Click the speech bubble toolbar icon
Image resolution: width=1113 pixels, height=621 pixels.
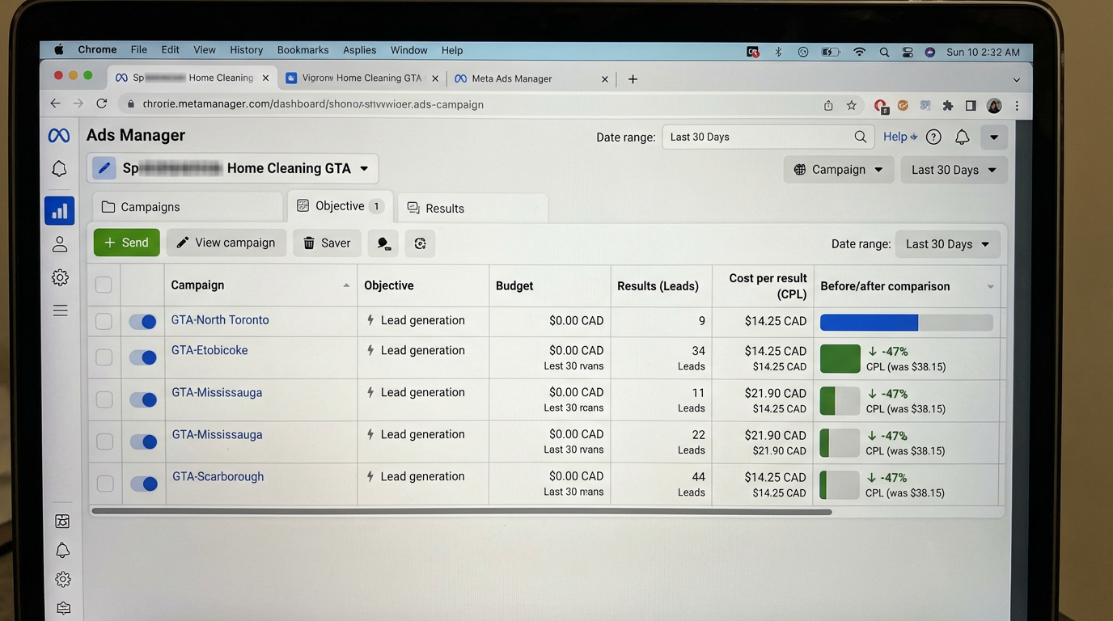coord(383,243)
